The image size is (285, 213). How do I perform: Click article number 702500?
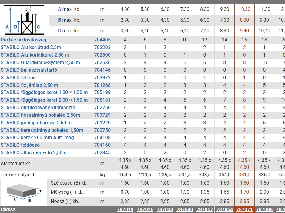102,55
